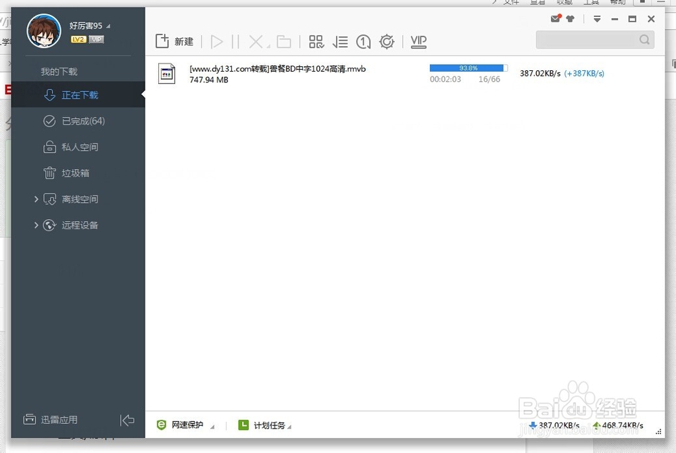Screen dimensions: 676x453
Task: Click the (+387KB/s) acceleration link
Action: click(x=584, y=73)
